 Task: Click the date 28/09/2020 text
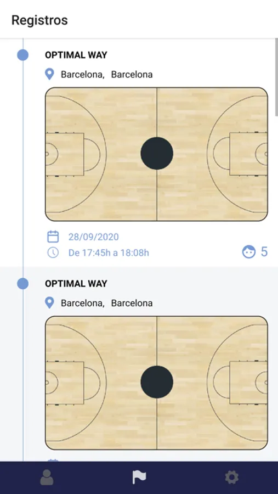pos(94,237)
